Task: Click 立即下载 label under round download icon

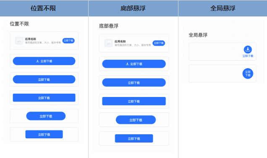Action: [248, 56]
